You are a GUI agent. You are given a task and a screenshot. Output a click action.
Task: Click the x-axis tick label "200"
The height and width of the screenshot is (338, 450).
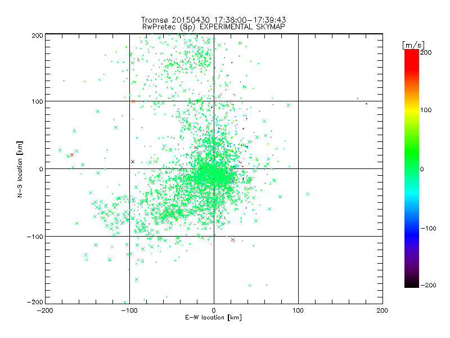click(382, 310)
